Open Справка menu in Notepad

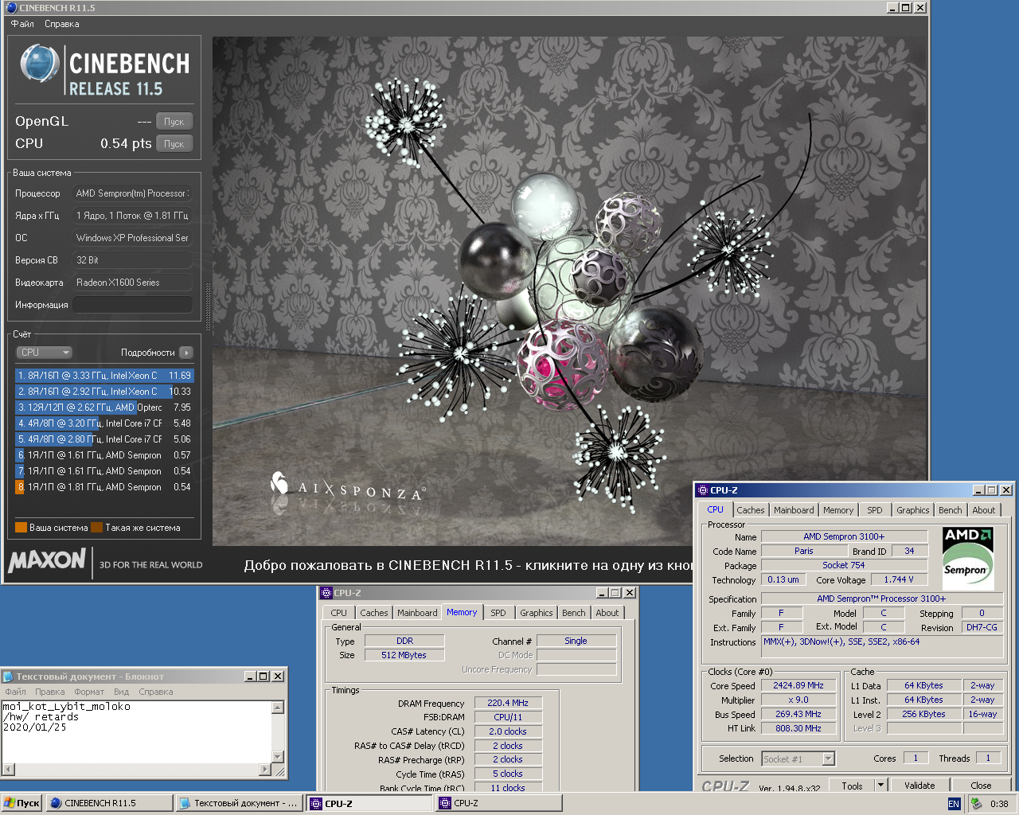coord(156,692)
